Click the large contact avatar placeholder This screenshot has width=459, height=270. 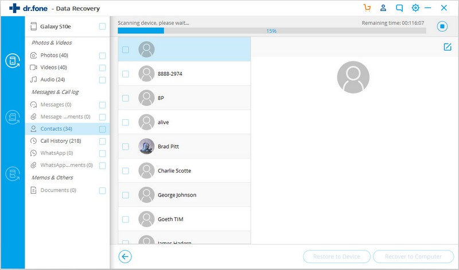[x=353, y=77]
